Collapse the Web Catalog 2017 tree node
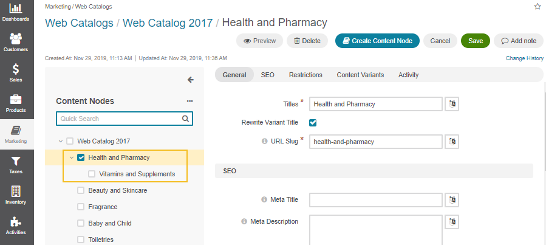This screenshot has height=245, width=546. pos(61,141)
